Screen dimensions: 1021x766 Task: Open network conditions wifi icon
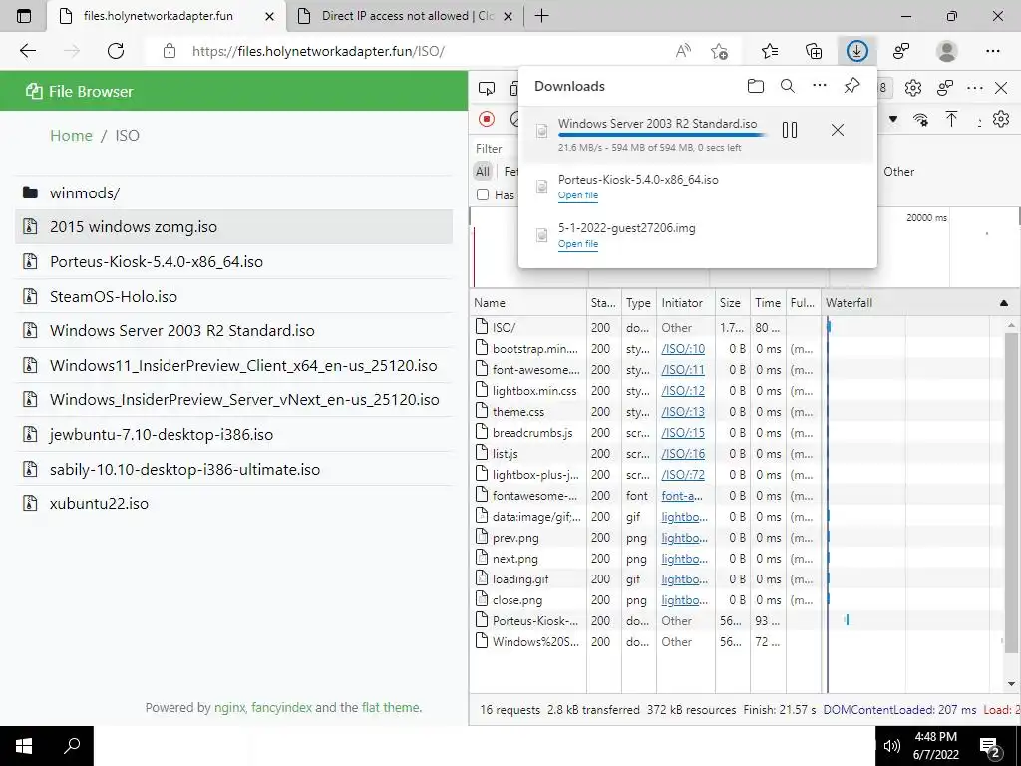(920, 120)
